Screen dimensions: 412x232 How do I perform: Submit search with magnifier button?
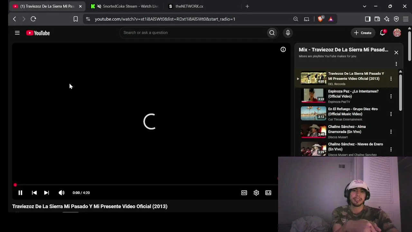(272, 33)
